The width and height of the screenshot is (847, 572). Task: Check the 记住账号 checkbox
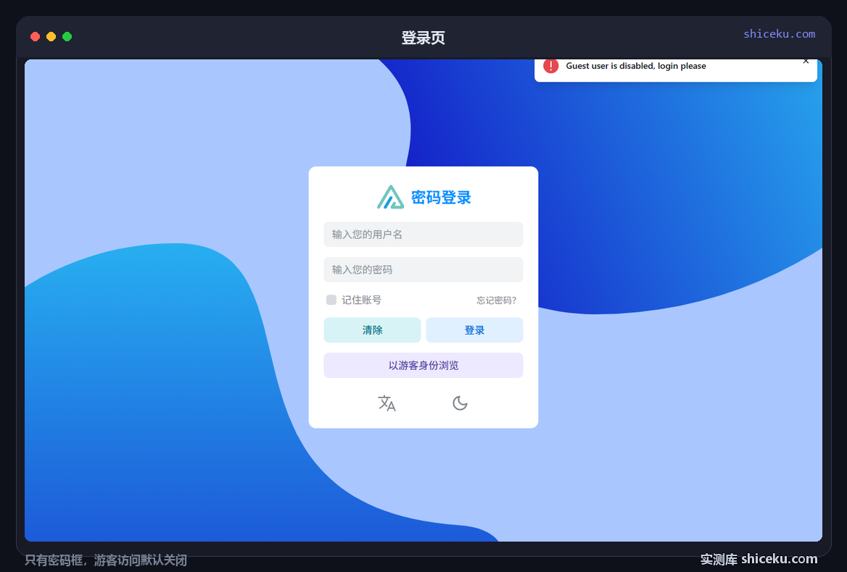(331, 300)
